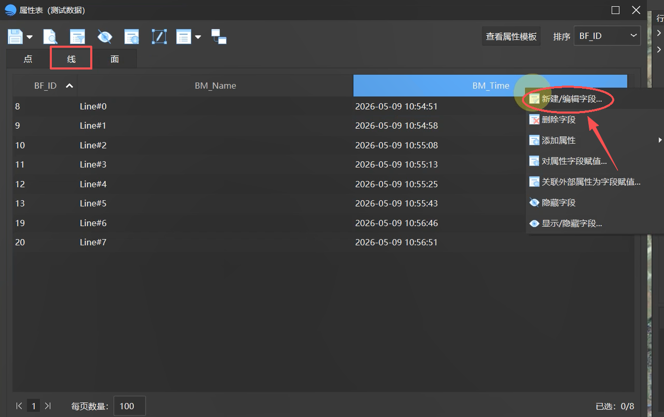The image size is (664, 417).
Task: Click the pencil-in-frame edit icon
Action: pos(159,37)
